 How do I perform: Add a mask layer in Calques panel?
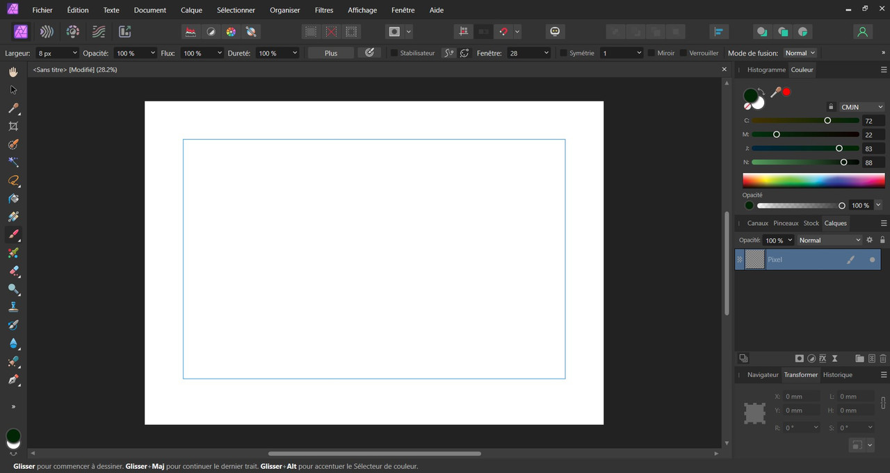coord(800,358)
